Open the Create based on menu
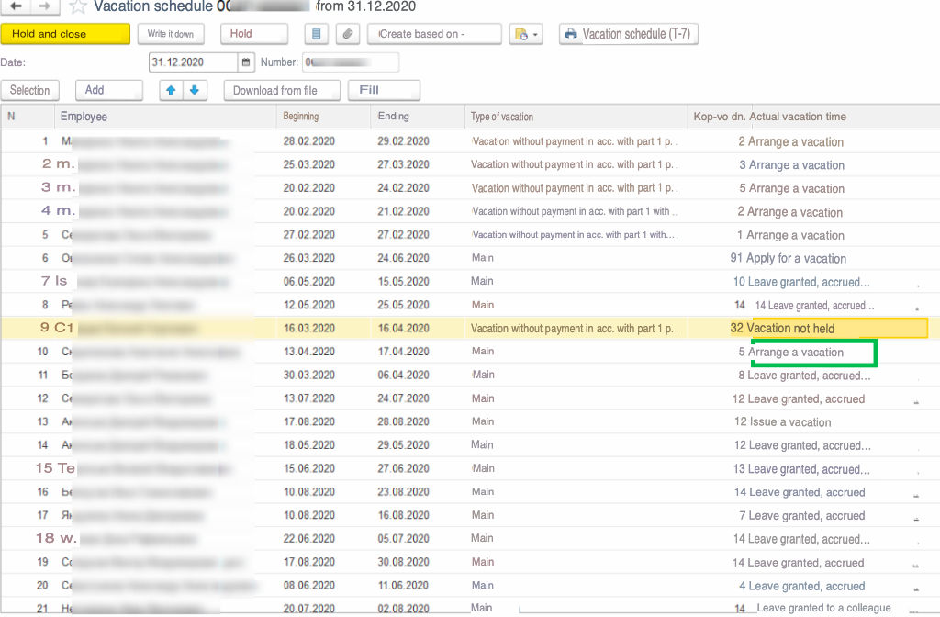This screenshot has width=940, height=617. point(434,34)
